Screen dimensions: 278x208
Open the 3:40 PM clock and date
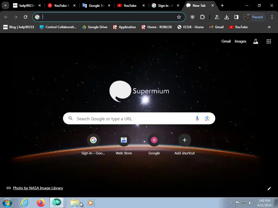pyautogui.click(x=264, y=203)
